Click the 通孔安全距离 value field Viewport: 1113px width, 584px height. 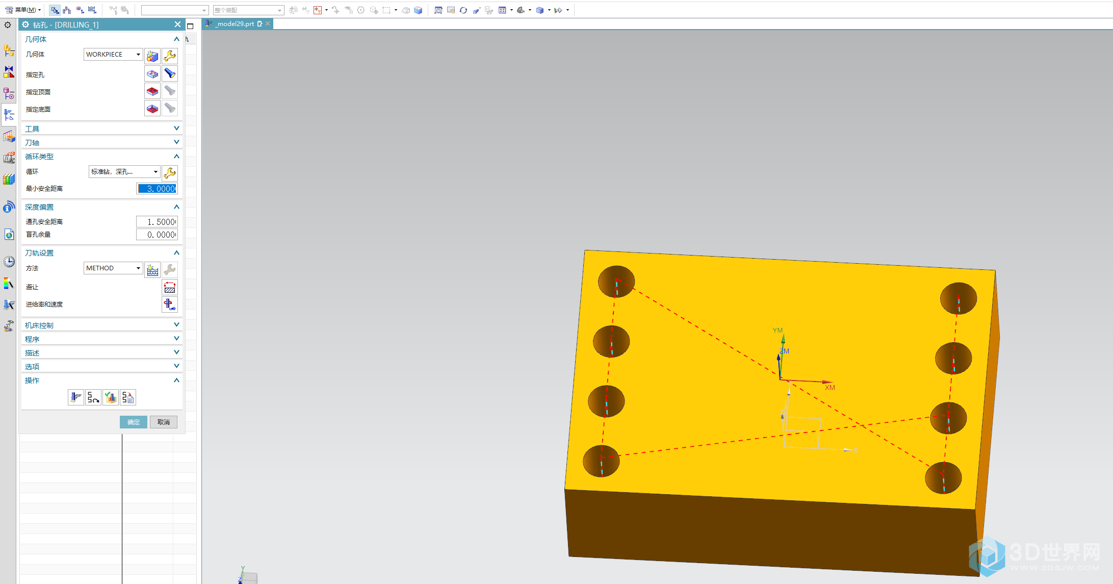coord(157,222)
